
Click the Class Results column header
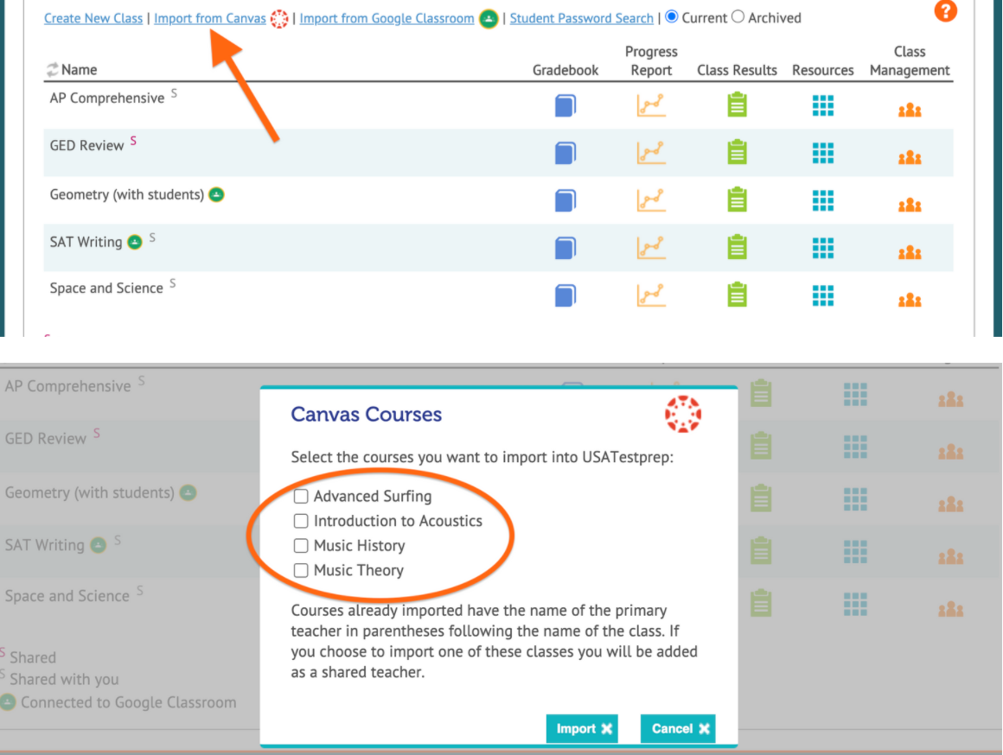point(737,70)
